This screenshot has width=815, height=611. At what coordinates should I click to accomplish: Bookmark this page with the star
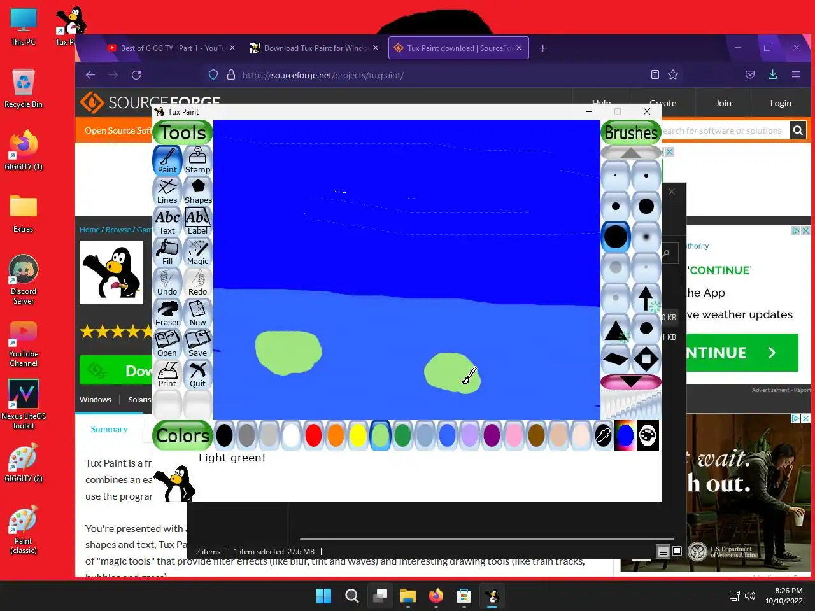point(673,75)
